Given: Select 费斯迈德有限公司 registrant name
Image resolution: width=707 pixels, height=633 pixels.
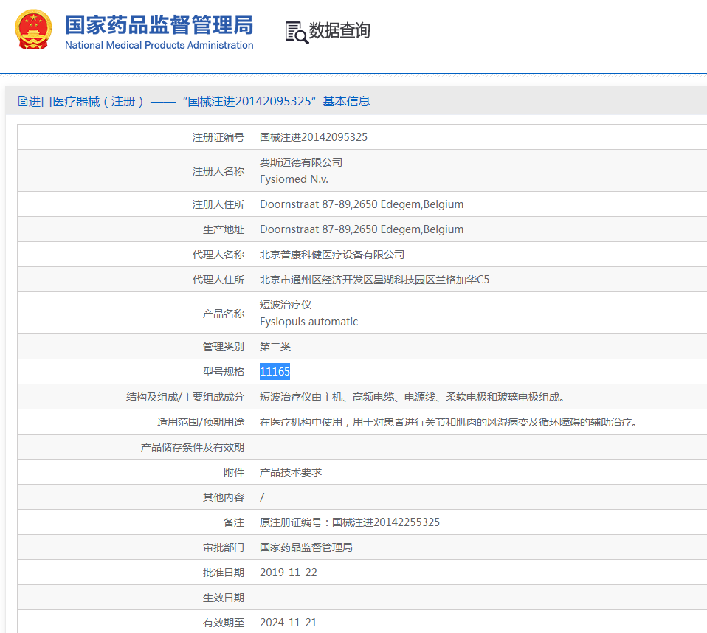Looking at the screenshot, I should pos(301,162).
